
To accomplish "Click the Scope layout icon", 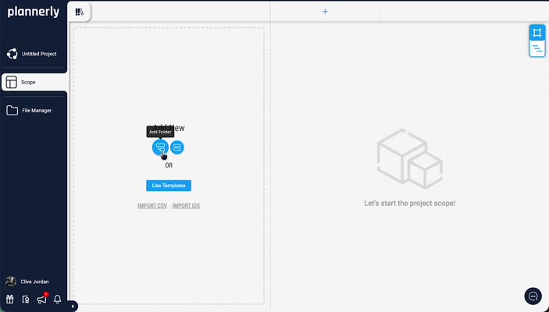I will click(x=11, y=82).
